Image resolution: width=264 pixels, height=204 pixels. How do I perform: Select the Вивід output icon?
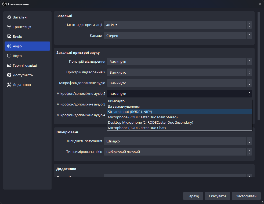[x=9, y=37]
